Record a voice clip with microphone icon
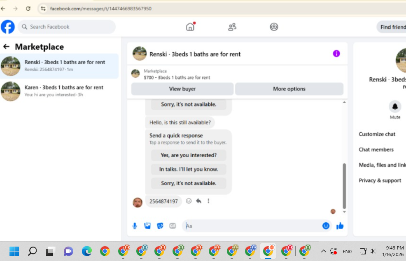Image resolution: width=406 pixels, height=261 pixels. click(x=135, y=226)
